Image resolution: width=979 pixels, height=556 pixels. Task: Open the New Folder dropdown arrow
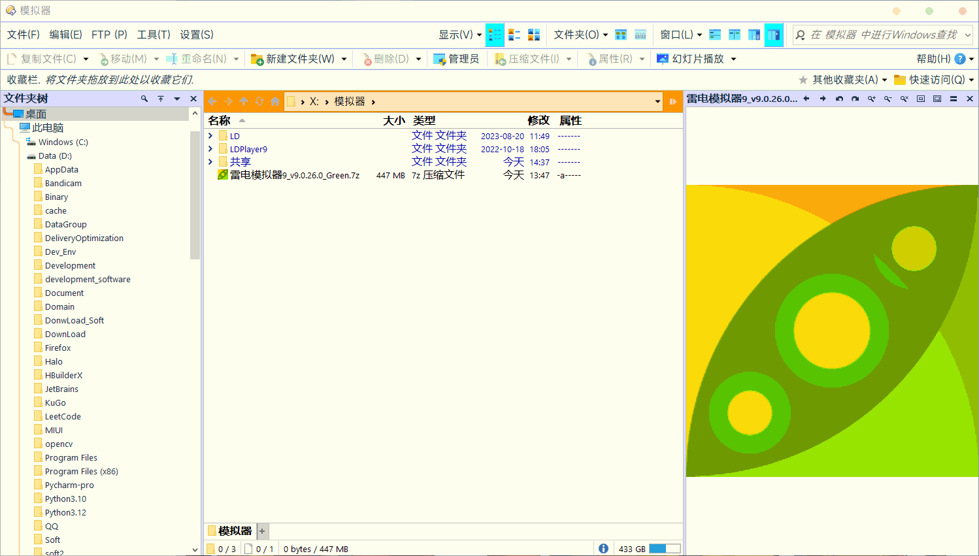click(345, 59)
